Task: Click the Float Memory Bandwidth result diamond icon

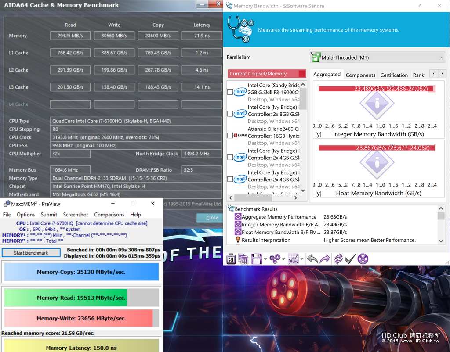Action: click(x=238, y=232)
